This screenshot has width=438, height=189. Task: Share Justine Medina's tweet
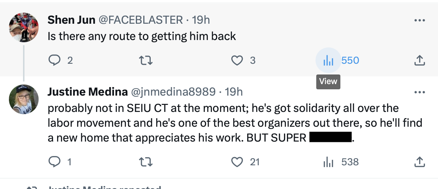[x=419, y=162]
